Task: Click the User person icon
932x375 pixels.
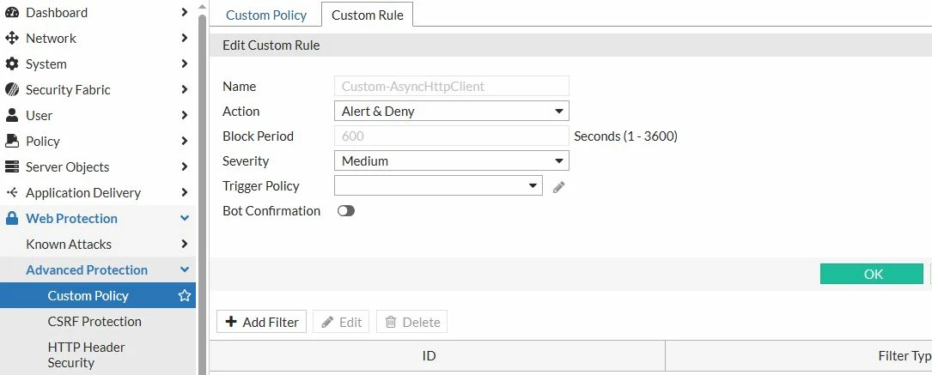Action: pyautogui.click(x=12, y=115)
